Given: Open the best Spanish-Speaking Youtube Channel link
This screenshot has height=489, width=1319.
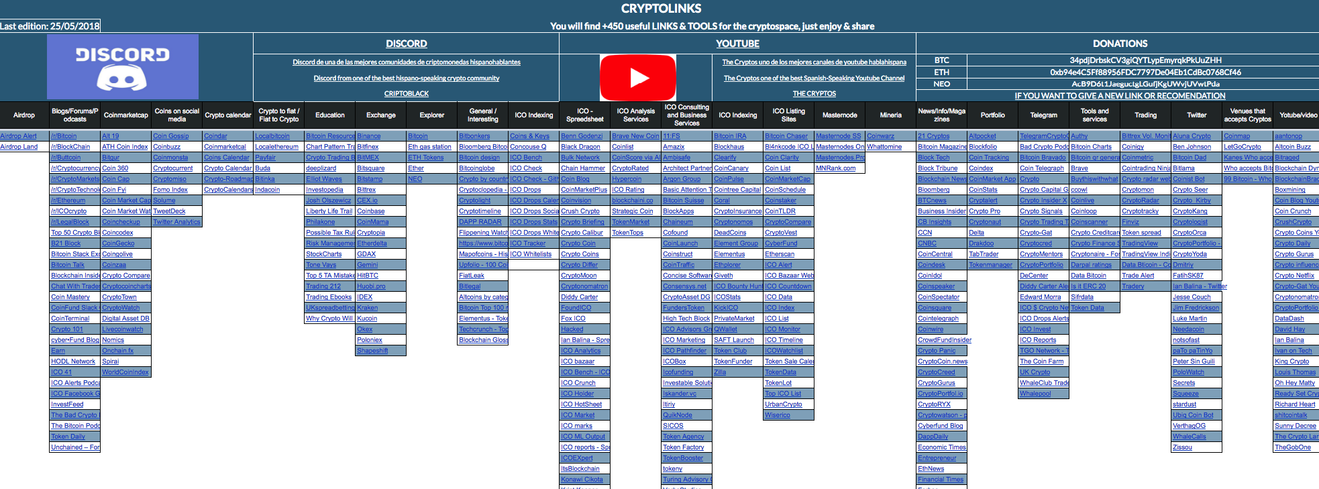Looking at the screenshot, I should point(814,78).
